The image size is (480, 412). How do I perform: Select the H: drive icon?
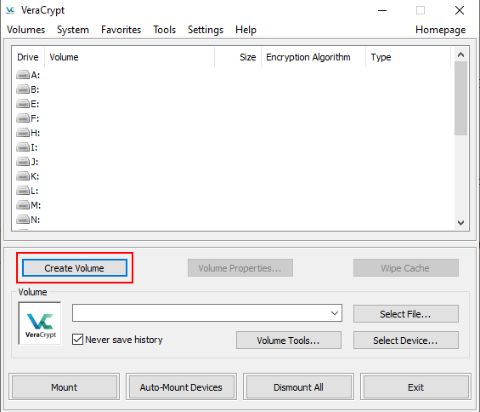(23, 133)
